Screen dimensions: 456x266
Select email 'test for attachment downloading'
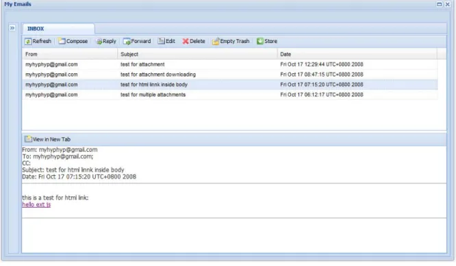[230, 75]
